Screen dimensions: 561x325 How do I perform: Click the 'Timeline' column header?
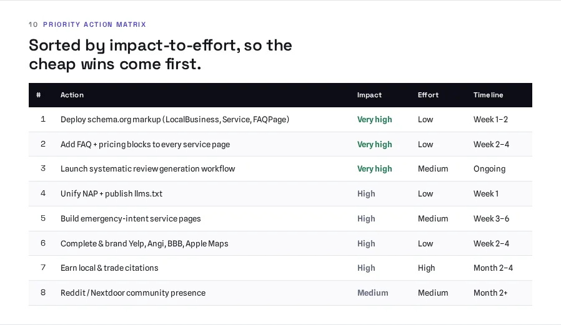coord(488,95)
